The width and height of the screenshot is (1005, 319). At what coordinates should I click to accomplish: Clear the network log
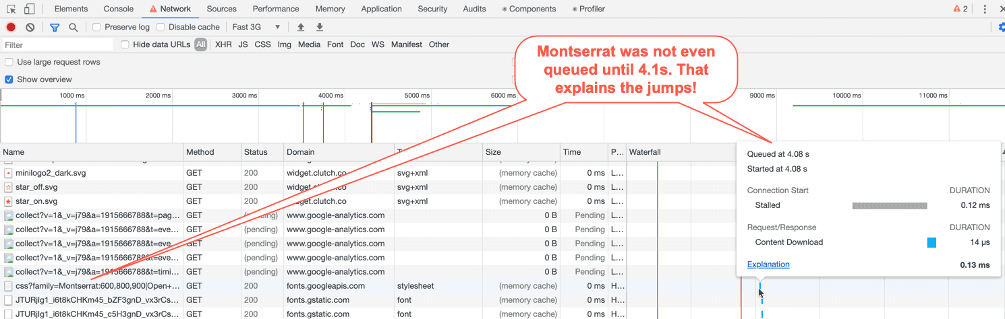[30, 27]
